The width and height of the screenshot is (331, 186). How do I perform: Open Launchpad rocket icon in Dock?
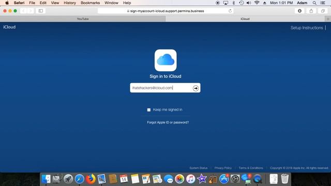[68, 179]
